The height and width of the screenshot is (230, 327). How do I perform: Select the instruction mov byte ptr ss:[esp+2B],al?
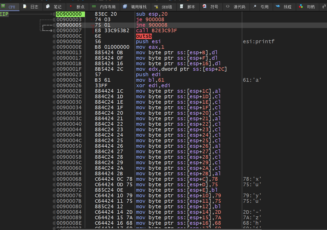[178, 173]
